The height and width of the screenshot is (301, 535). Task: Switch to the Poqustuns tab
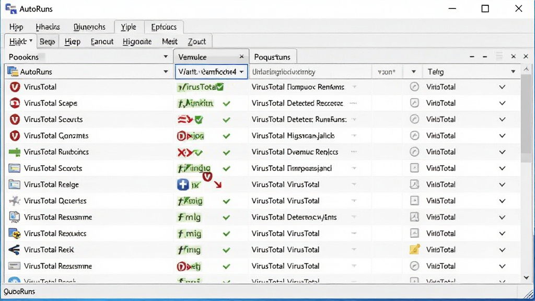pyautogui.click(x=272, y=57)
